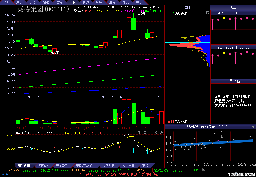
Task: Click chip distribution panel popout icon
Action: (x=207, y=13)
